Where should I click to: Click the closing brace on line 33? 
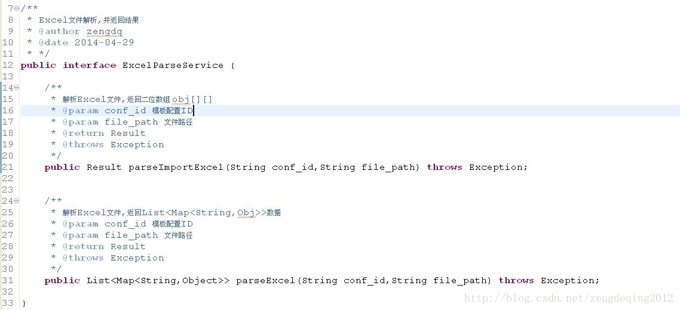tap(23, 303)
